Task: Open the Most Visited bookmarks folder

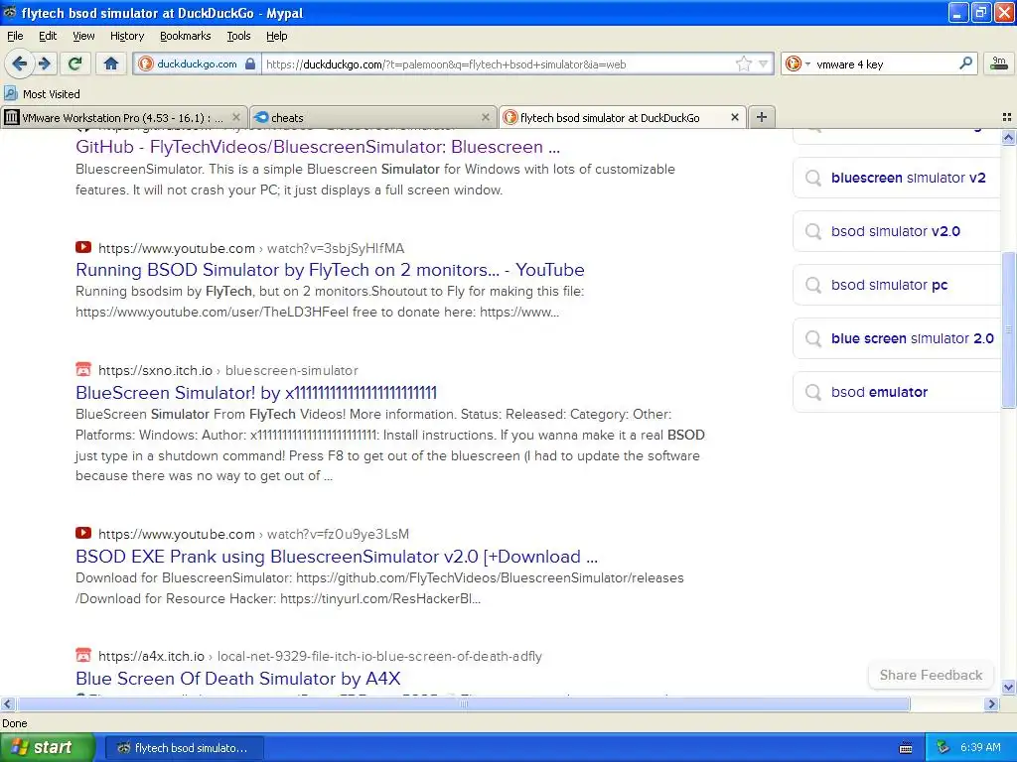Action: point(42,94)
